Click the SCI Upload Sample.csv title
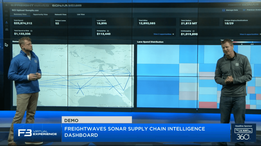 click(x=25, y=10)
